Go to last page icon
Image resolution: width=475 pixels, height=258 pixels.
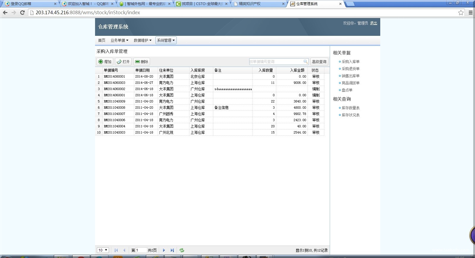(172, 250)
